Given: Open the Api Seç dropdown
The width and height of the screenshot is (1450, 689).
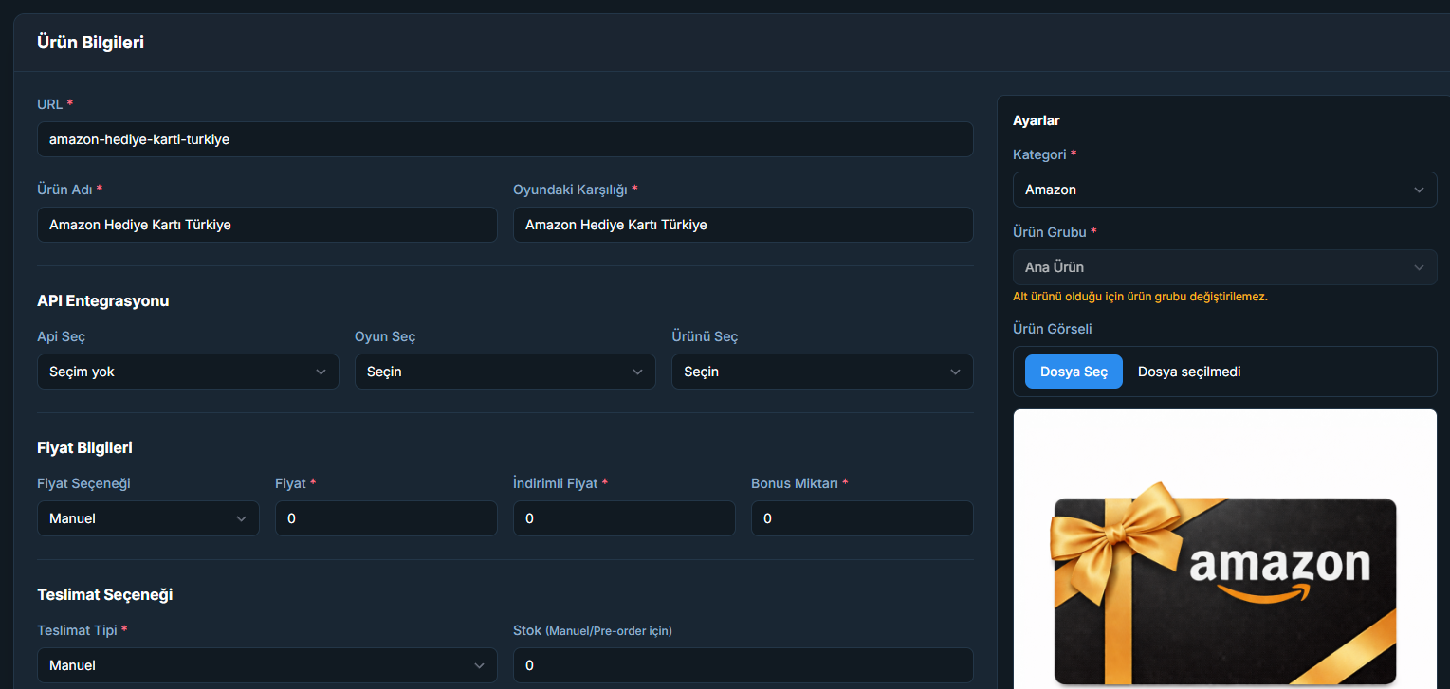Looking at the screenshot, I should 188,372.
